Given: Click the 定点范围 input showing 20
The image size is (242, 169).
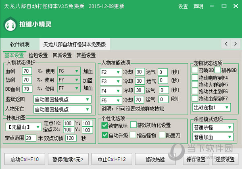Looking at the screenshot, I should pyautogui.click(x=31, y=138).
